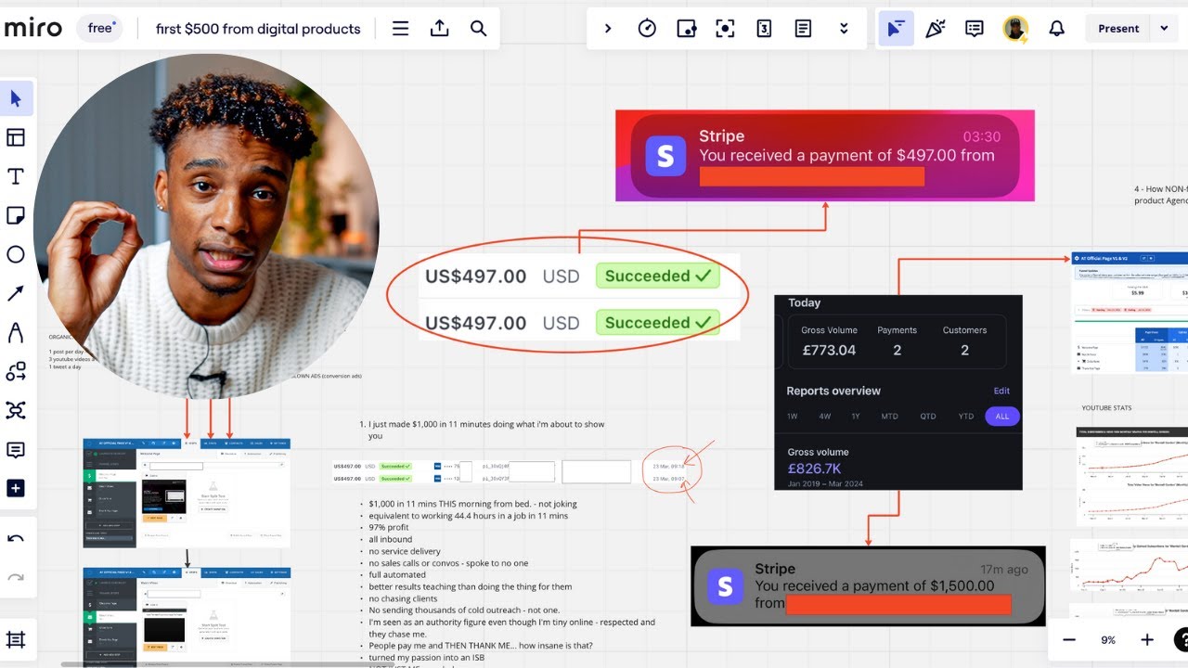Click the 'YOUTUBE STATS' label
The width and height of the screenshot is (1188, 668).
[x=1106, y=408]
